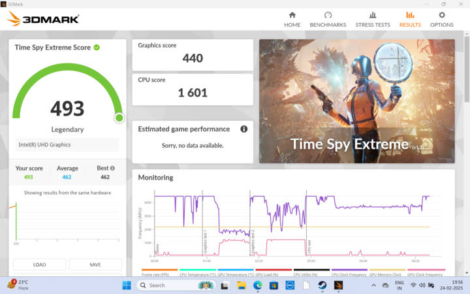This screenshot has width=470, height=294.
Task: Open Microsoft Edge from the taskbar
Action: pos(257,286)
